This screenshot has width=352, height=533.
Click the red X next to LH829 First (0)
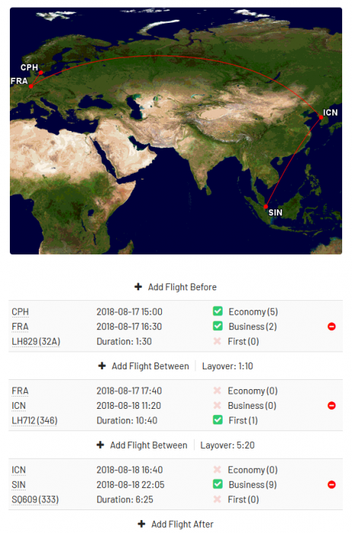[x=217, y=341]
